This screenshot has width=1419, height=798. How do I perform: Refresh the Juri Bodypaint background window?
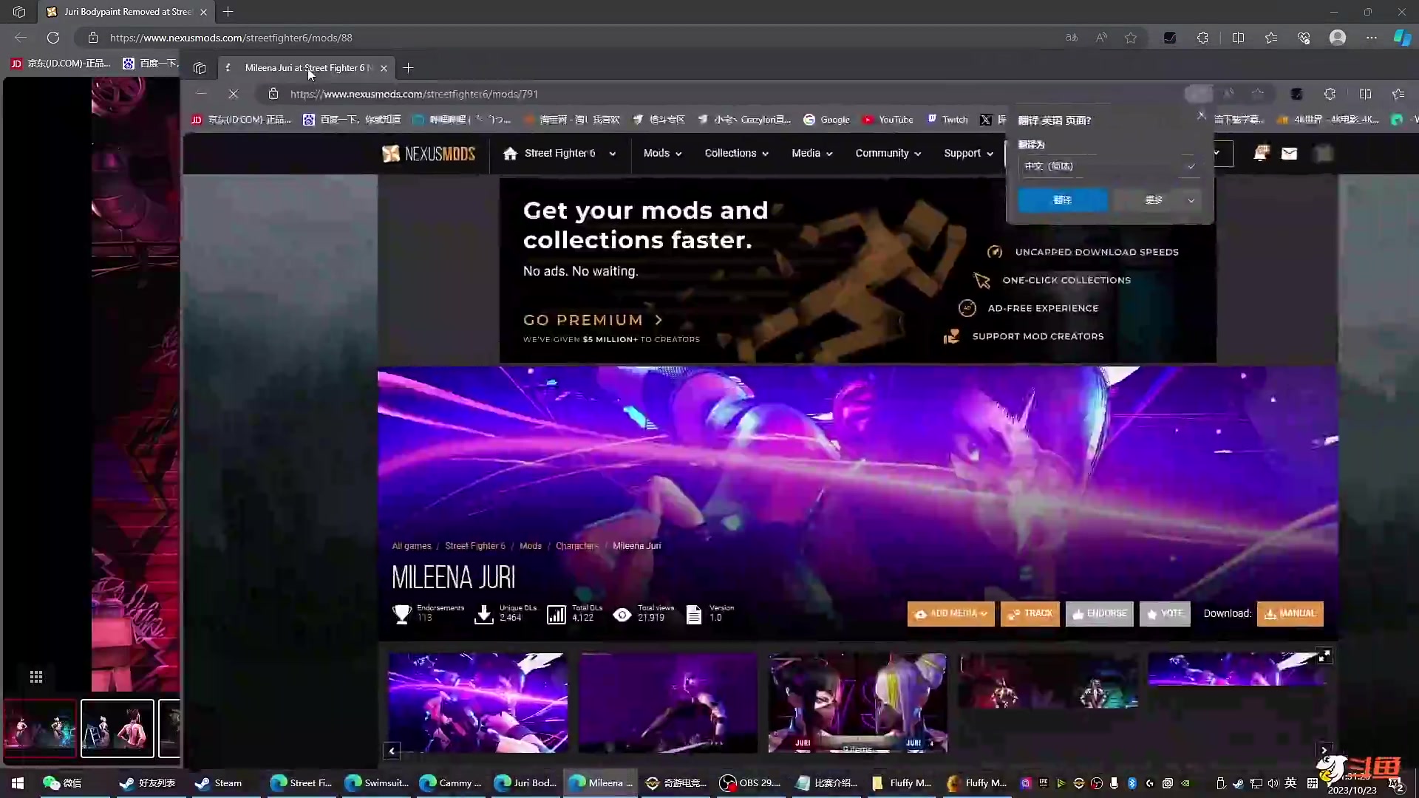(53, 38)
